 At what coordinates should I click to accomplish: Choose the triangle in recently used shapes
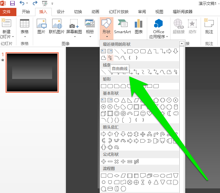click(150, 51)
